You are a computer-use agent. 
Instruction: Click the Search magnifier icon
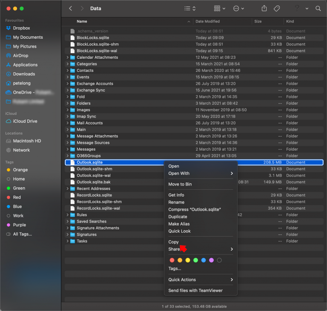click(x=318, y=9)
